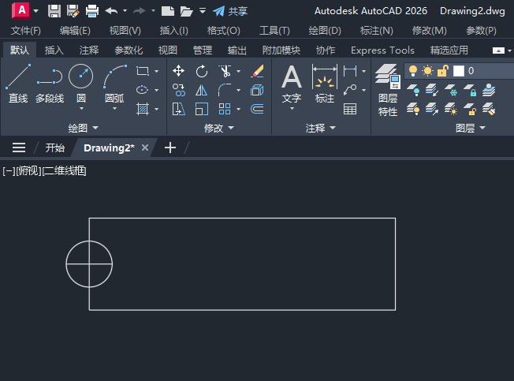Open the File (文件) menu

(25, 31)
